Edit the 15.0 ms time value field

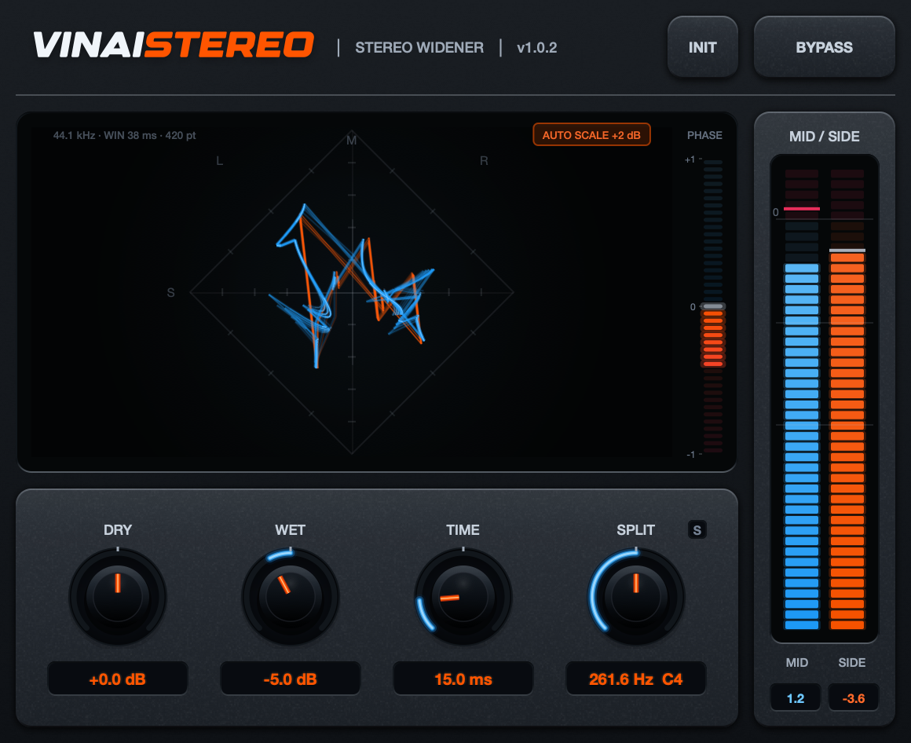pos(463,679)
